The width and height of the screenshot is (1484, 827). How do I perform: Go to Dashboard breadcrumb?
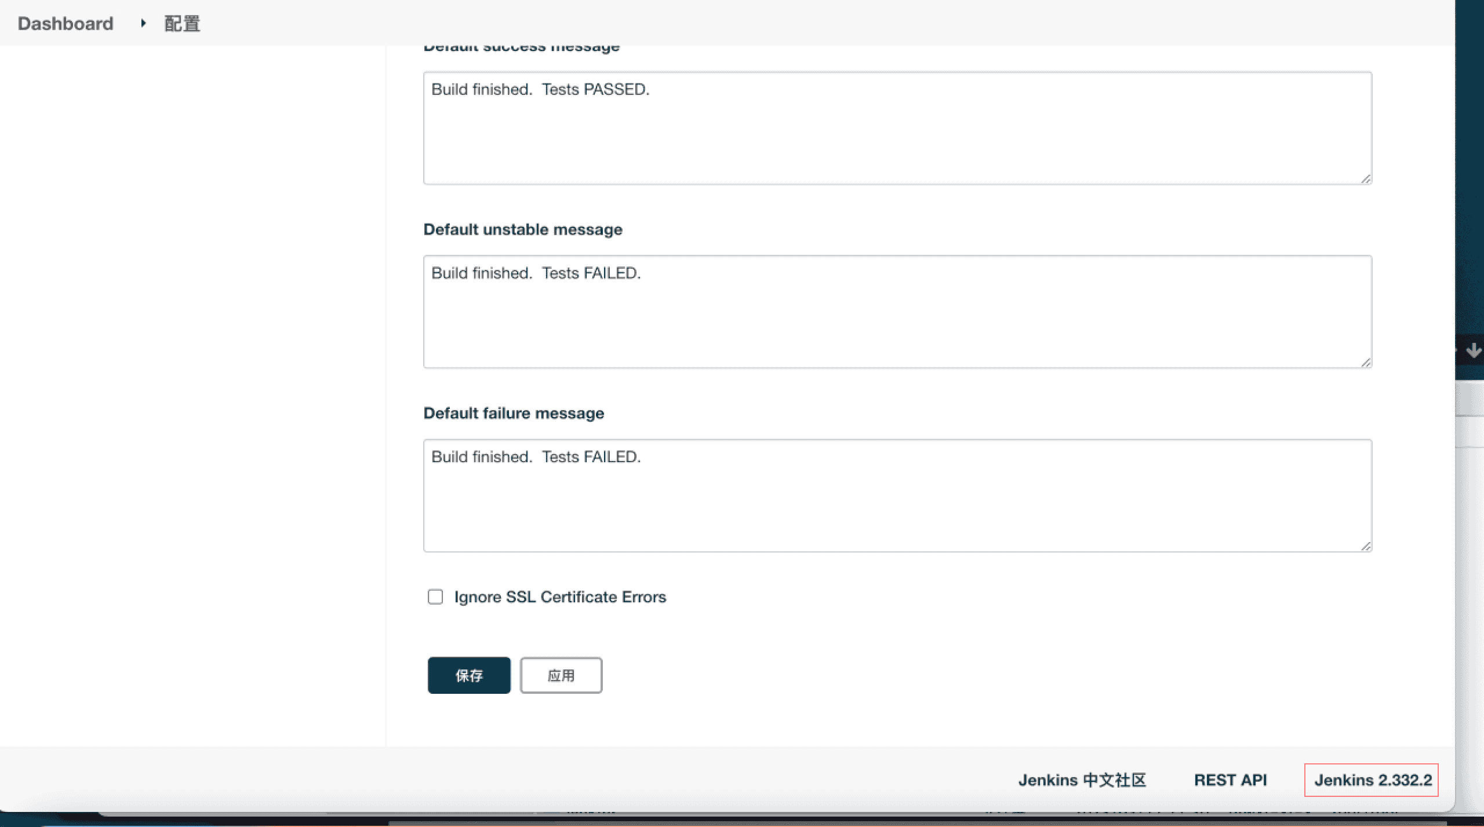66,23
